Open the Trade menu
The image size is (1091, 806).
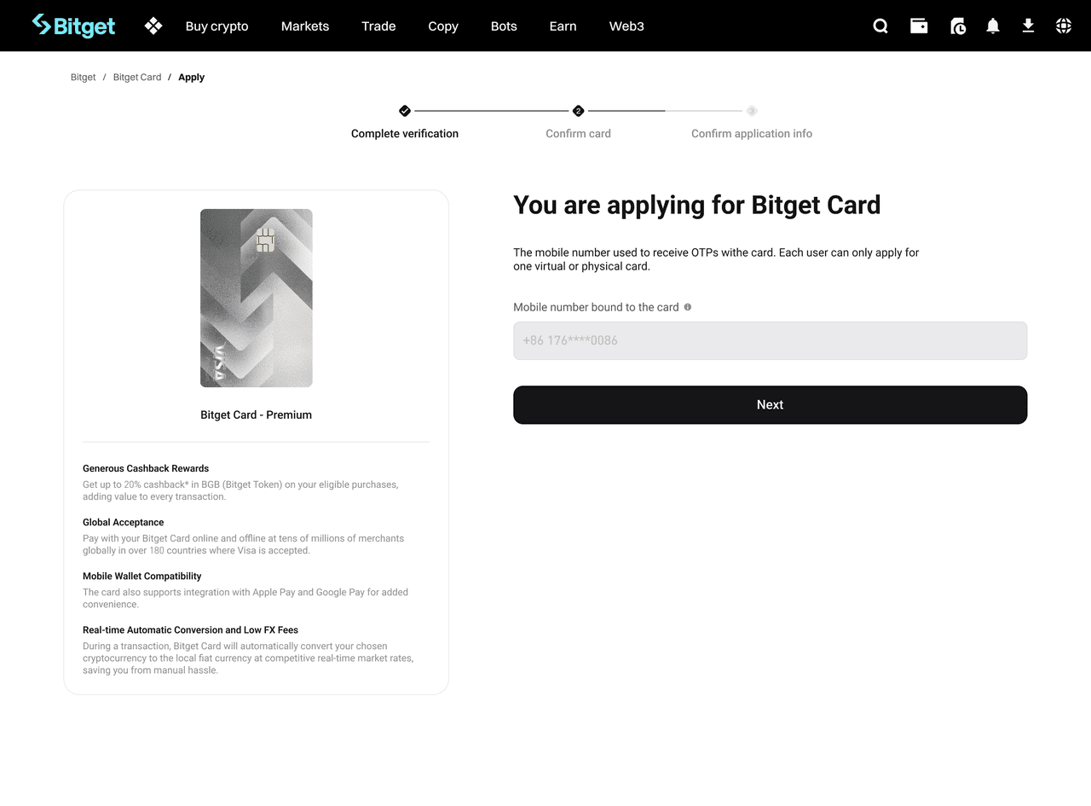378,26
